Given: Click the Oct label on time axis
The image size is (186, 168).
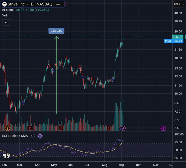Looking at the screenshot, I should (138, 165).
